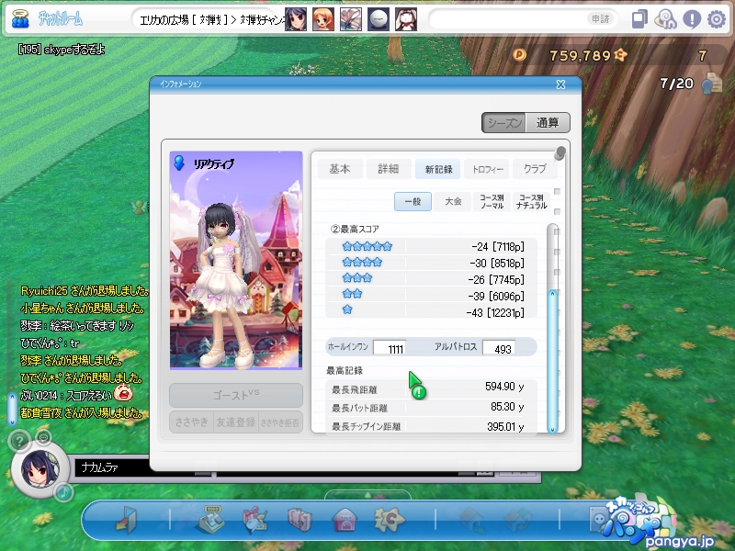The height and width of the screenshot is (551, 735).
Task: Open the my room house icon
Action: pyautogui.click(x=344, y=521)
